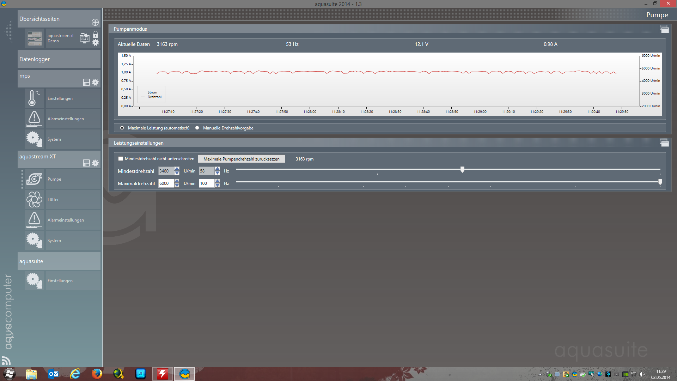Open the Lüfter fan icon page
Viewport: 677px width, 381px height.
34,200
